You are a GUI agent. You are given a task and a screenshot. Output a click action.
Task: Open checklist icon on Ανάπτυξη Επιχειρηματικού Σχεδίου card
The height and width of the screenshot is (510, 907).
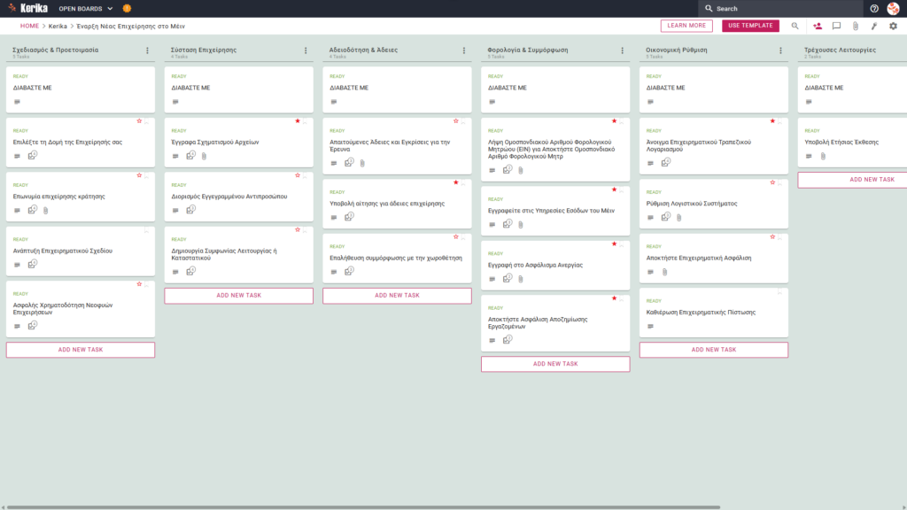[33, 264]
